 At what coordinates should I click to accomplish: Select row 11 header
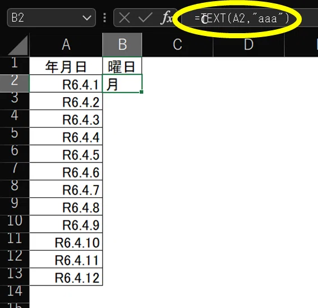pos(15,241)
